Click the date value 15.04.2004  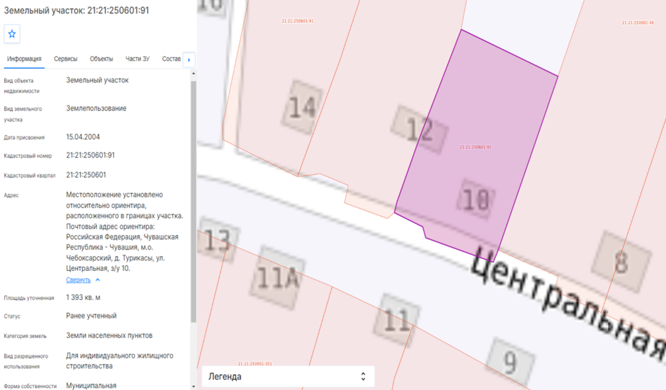click(83, 137)
